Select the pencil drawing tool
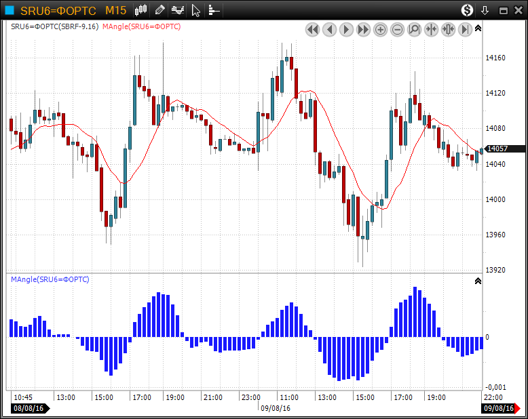The width and height of the screenshot is (528, 419). pos(159,10)
